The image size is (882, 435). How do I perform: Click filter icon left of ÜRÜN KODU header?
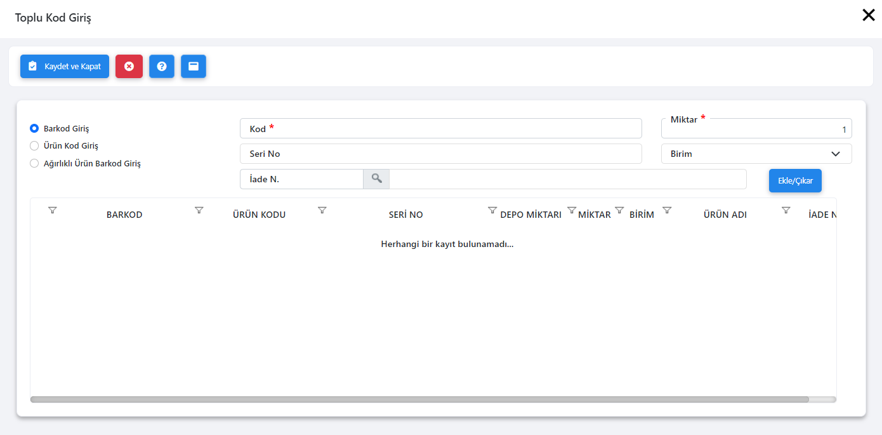coord(199,210)
